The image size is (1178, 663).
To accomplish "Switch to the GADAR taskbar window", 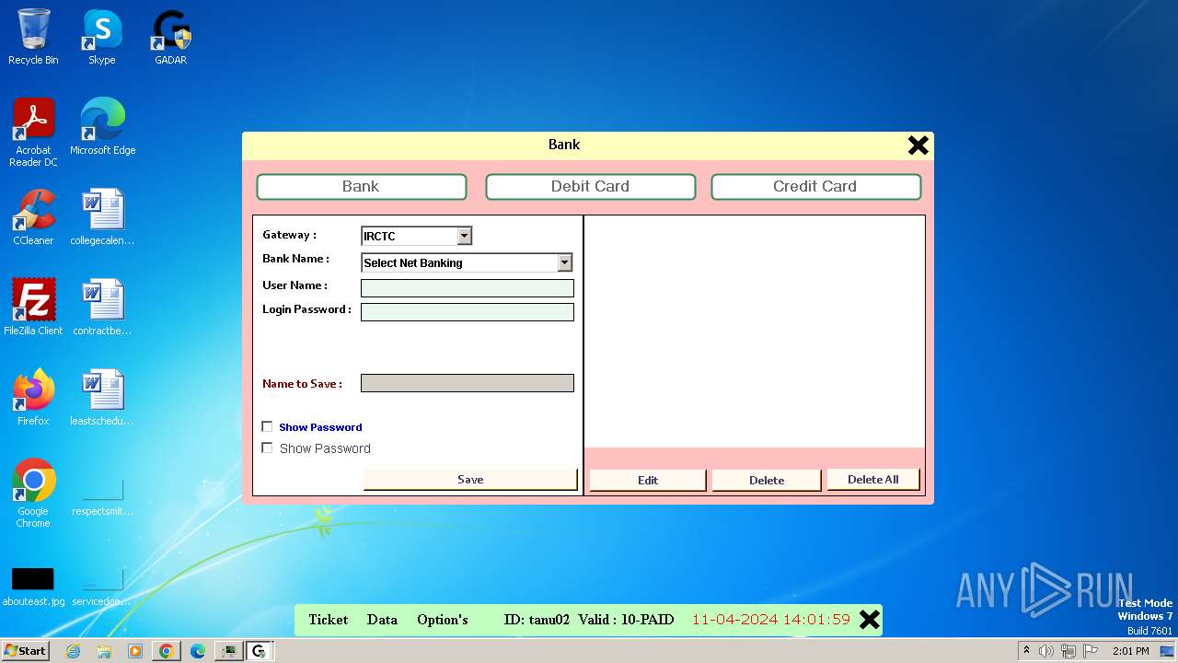I will coord(259,651).
